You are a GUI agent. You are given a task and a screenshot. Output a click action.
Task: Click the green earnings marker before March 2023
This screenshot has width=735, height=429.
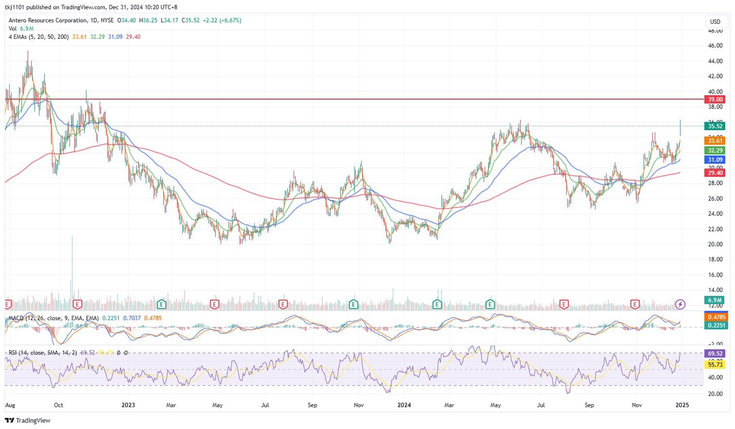pos(162,305)
